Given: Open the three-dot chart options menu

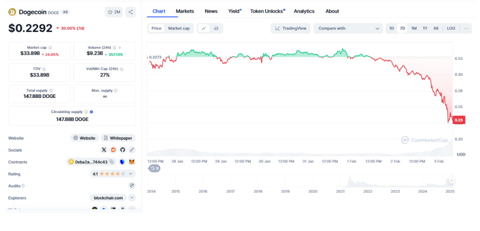Looking at the screenshot, I should point(466,28).
